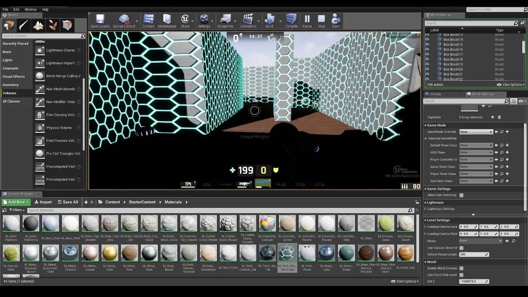The image size is (528, 297).
Task: Open the GameMode Override dropdown
Action: [476, 132]
